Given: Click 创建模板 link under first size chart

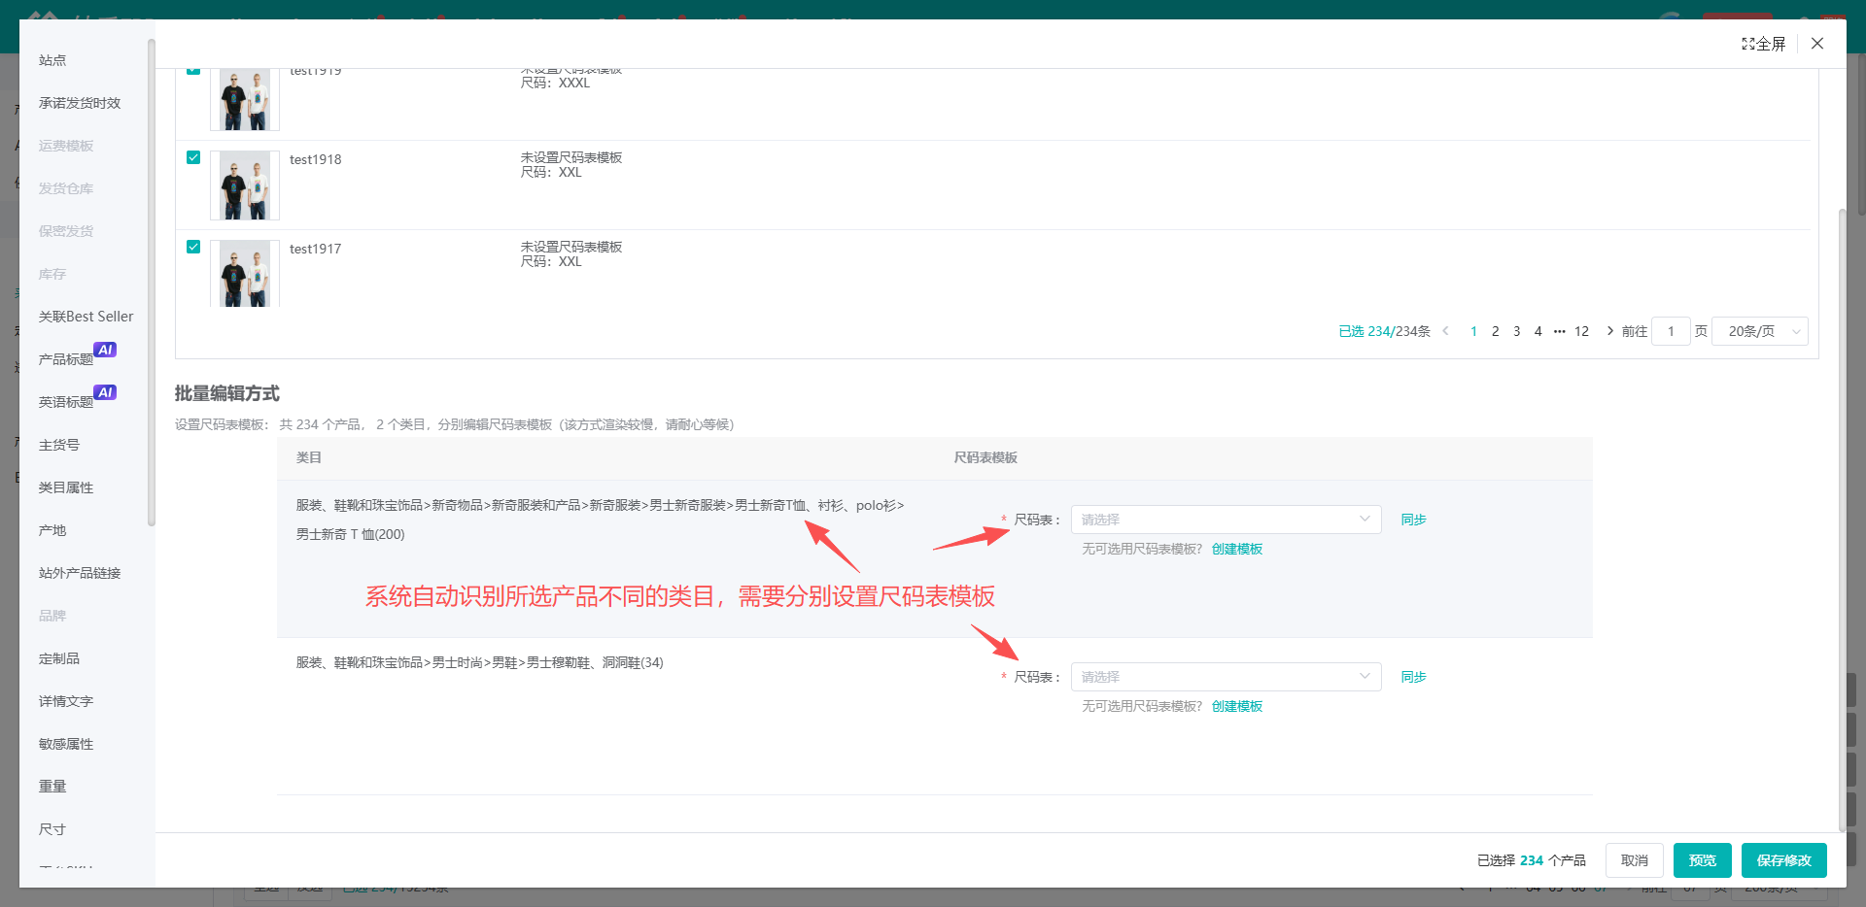Looking at the screenshot, I should click(x=1237, y=549).
